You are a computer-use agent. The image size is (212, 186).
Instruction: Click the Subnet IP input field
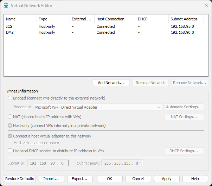pyautogui.click(x=48, y=163)
